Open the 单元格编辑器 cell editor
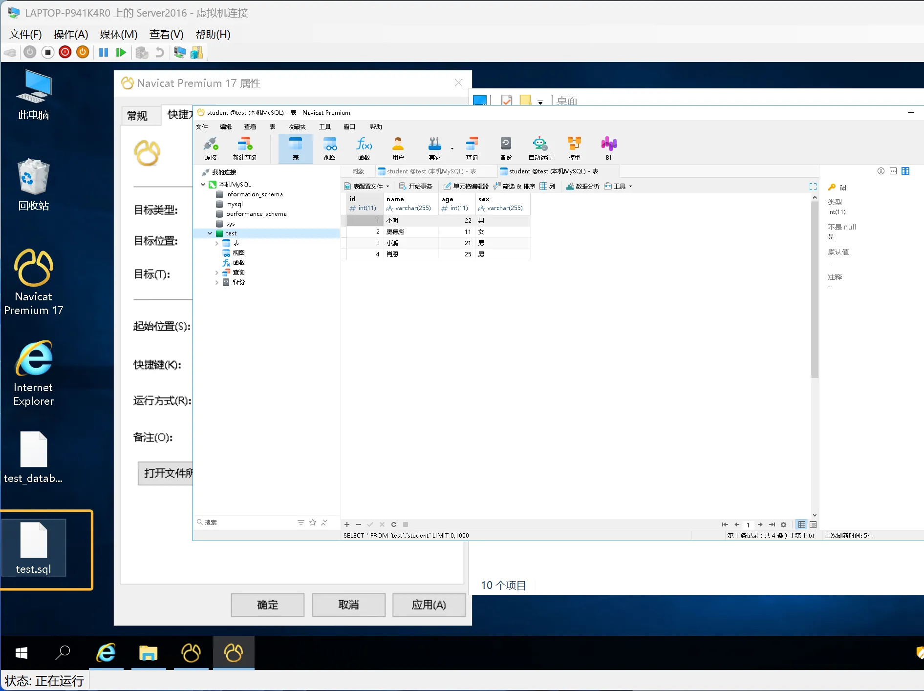This screenshot has width=924, height=691. click(466, 186)
